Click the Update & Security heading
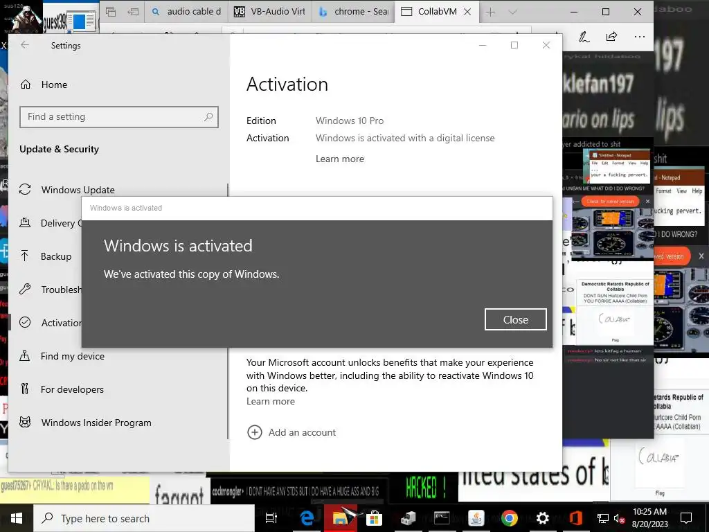The height and width of the screenshot is (532, 709). (x=59, y=150)
